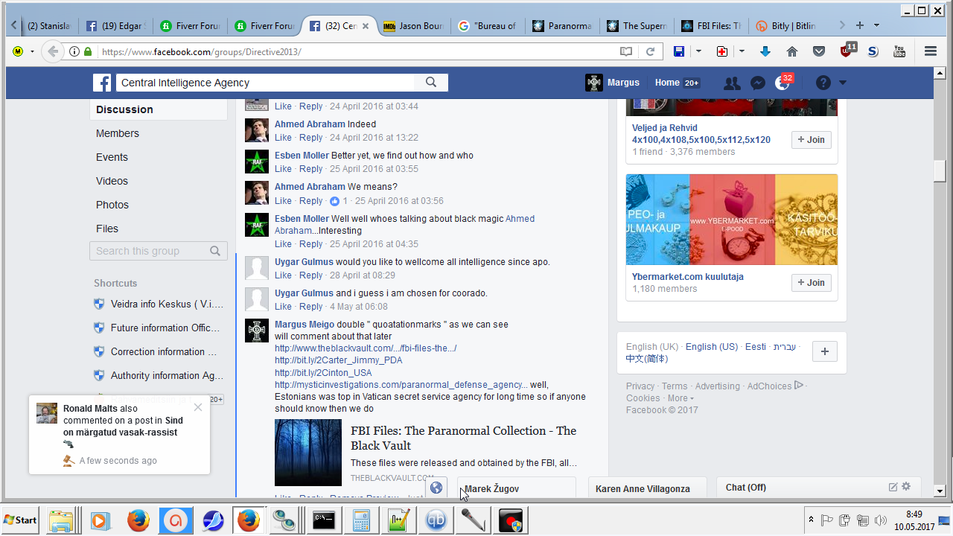Click Home link in Facebook header
The image size is (953, 536).
point(667,83)
